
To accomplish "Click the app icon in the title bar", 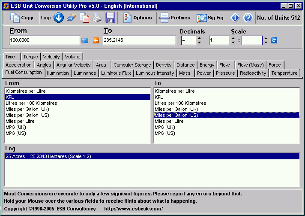I will pos(6,6).
